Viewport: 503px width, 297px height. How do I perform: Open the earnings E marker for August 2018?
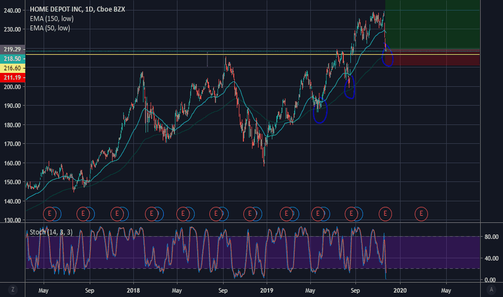point(216,213)
